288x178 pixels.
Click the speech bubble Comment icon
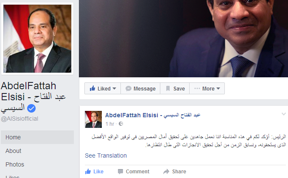tap(120, 172)
